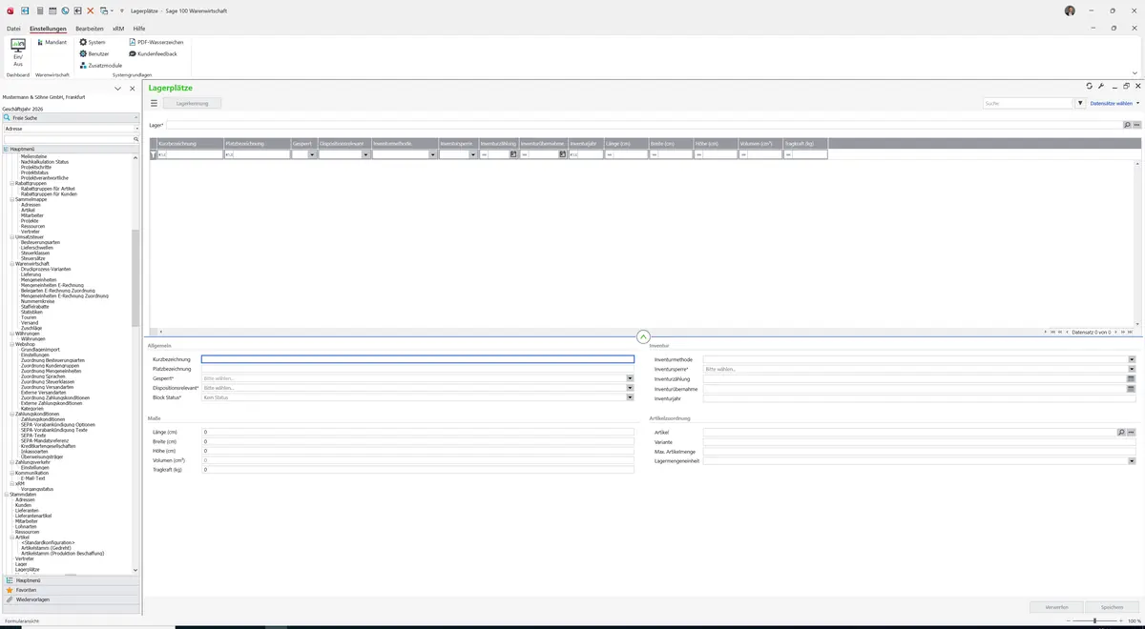This screenshot has width=1145, height=629.
Task: Click the Inventurzählung calendar icon in the form
Action: click(x=1131, y=379)
